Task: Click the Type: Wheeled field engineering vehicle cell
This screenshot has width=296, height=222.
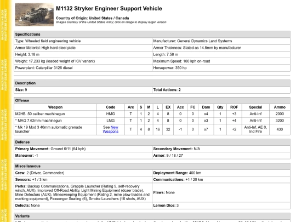Action: 83,41
